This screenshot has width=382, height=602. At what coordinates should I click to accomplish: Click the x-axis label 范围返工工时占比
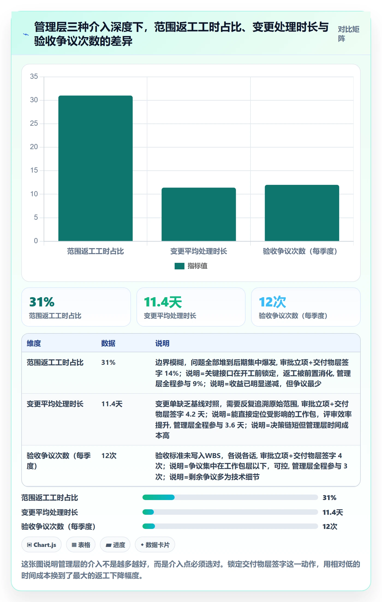point(95,251)
